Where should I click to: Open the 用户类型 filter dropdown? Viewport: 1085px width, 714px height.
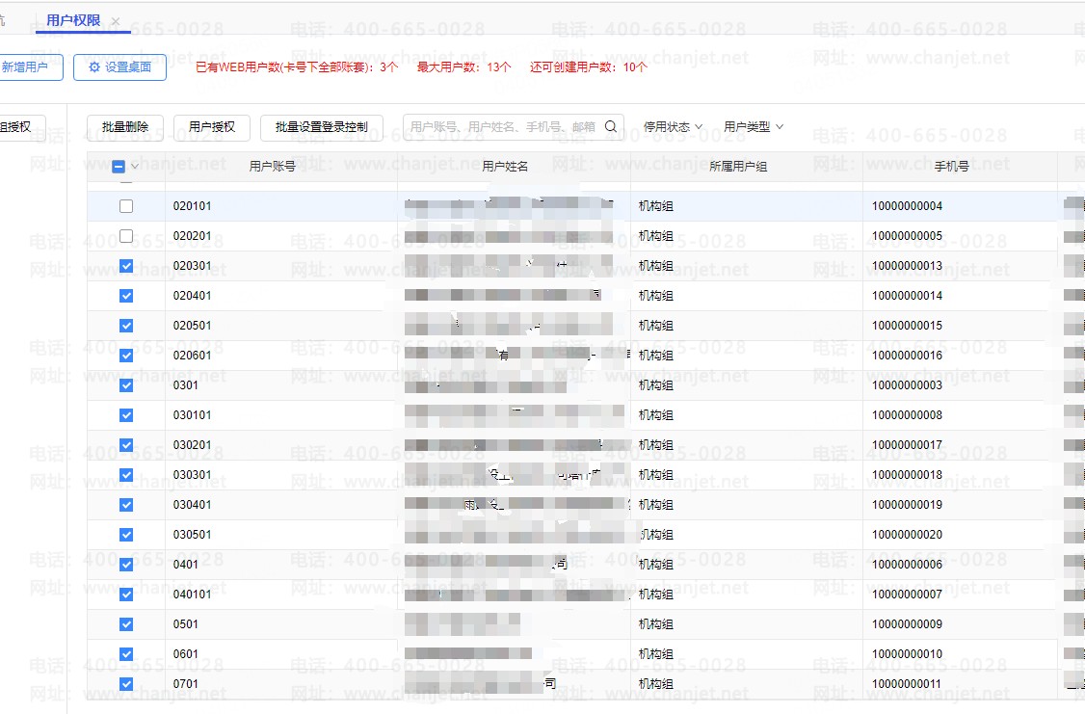coord(754,127)
